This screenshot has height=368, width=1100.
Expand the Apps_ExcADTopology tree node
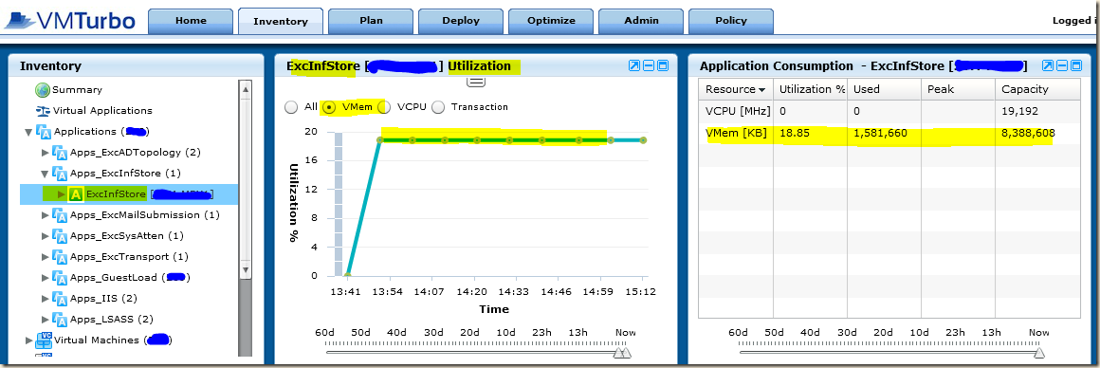[46, 153]
